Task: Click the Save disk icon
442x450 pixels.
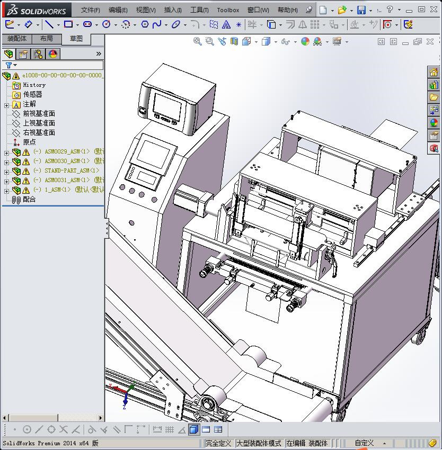Action: 361,10
